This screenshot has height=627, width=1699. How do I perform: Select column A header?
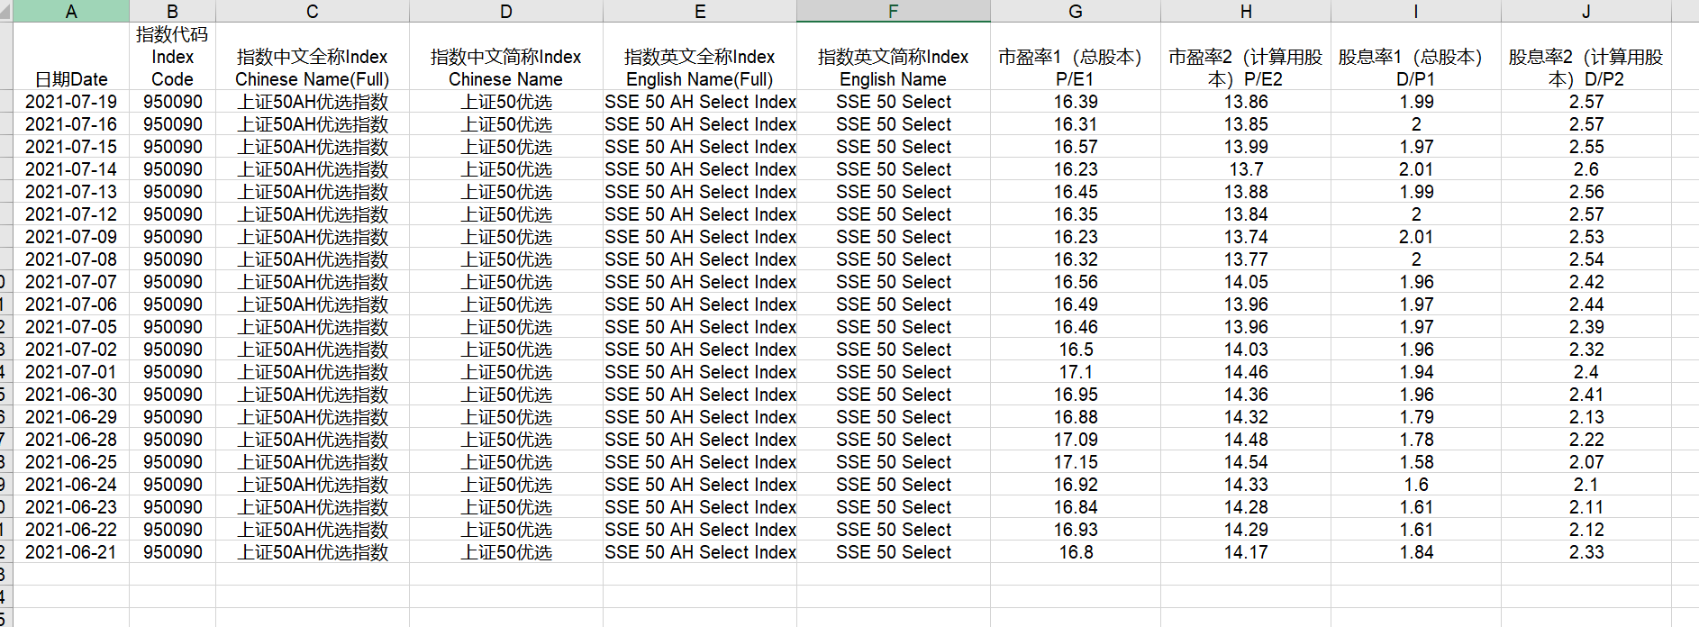pos(71,11)
